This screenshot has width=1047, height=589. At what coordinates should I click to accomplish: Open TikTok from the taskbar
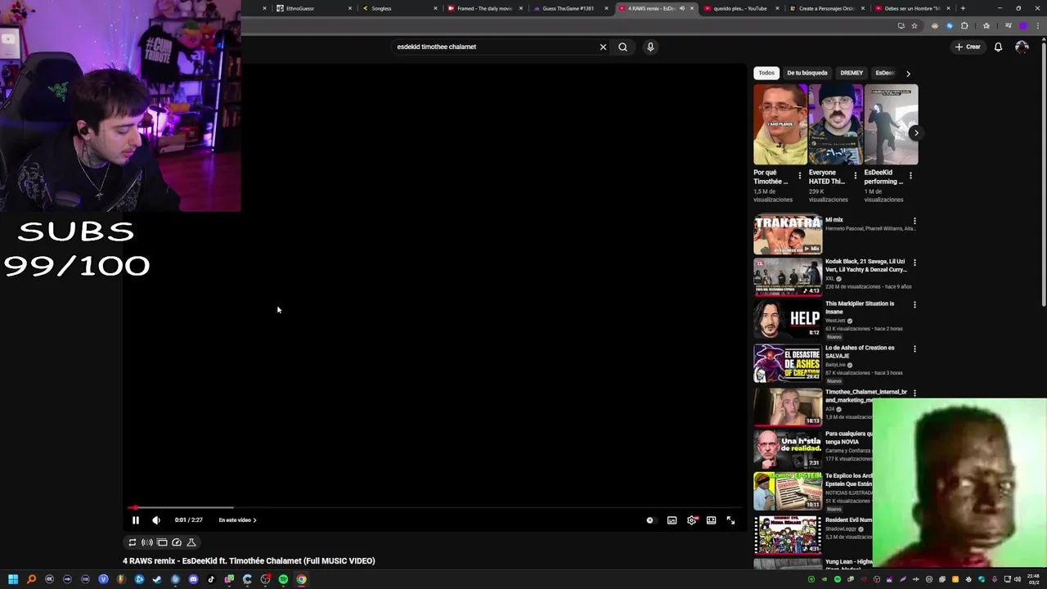coord(211,579)
